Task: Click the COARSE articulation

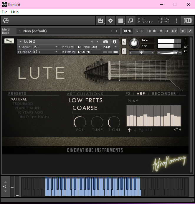Action: click(85, 108)
